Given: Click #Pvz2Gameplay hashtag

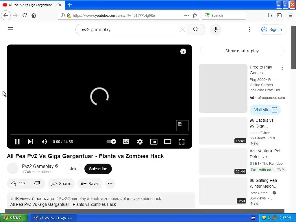Looking at the screenshot, I should 71,199.
